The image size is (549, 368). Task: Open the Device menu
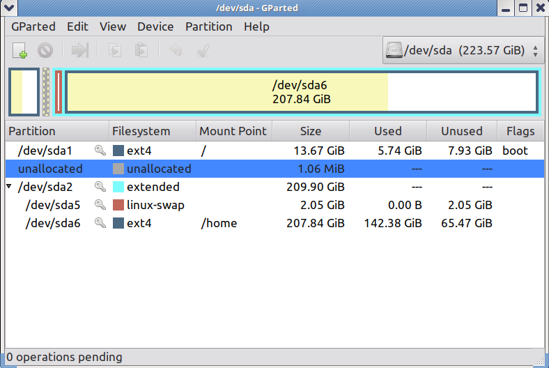(155, 26)
